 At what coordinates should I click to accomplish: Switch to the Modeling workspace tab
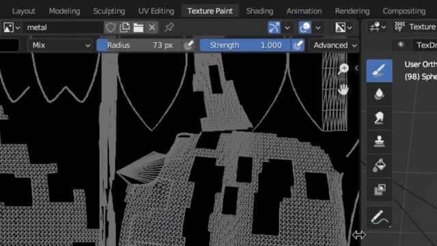click(64, 11)
